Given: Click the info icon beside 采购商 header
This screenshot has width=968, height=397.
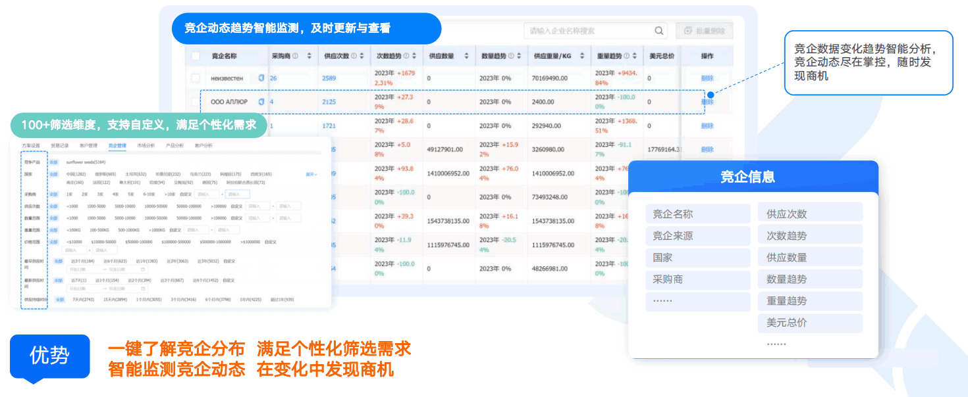Looking at the screenshot, I should (x=294, y=57).
